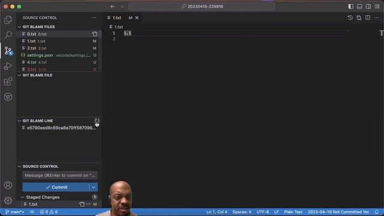Open the Commit button dropdown arrow
The width and height of the screenshot is (384, 216).
(x=94, y=187)
